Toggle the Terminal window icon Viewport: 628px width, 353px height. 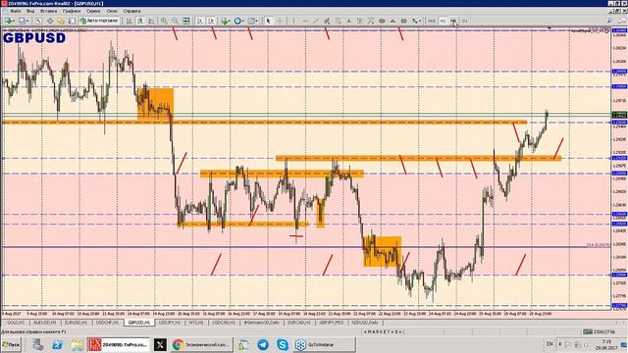[x=72, y=21]
